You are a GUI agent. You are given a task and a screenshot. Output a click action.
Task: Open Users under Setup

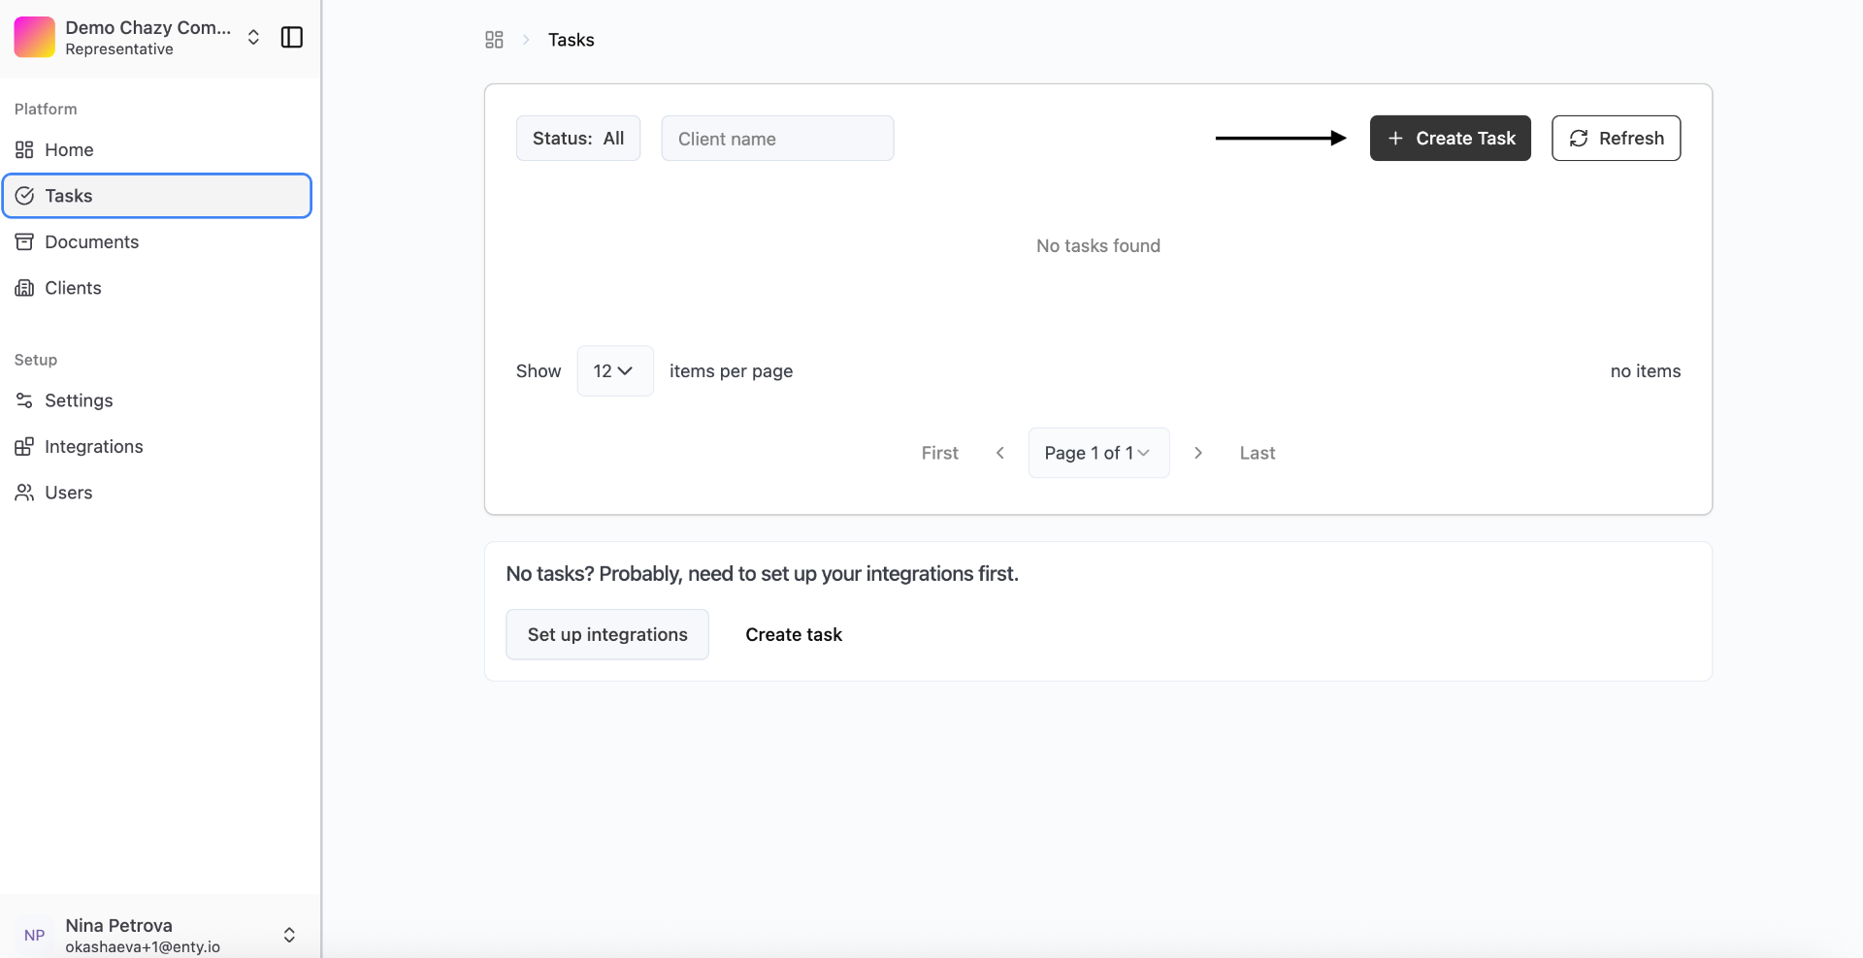[157, 493]
